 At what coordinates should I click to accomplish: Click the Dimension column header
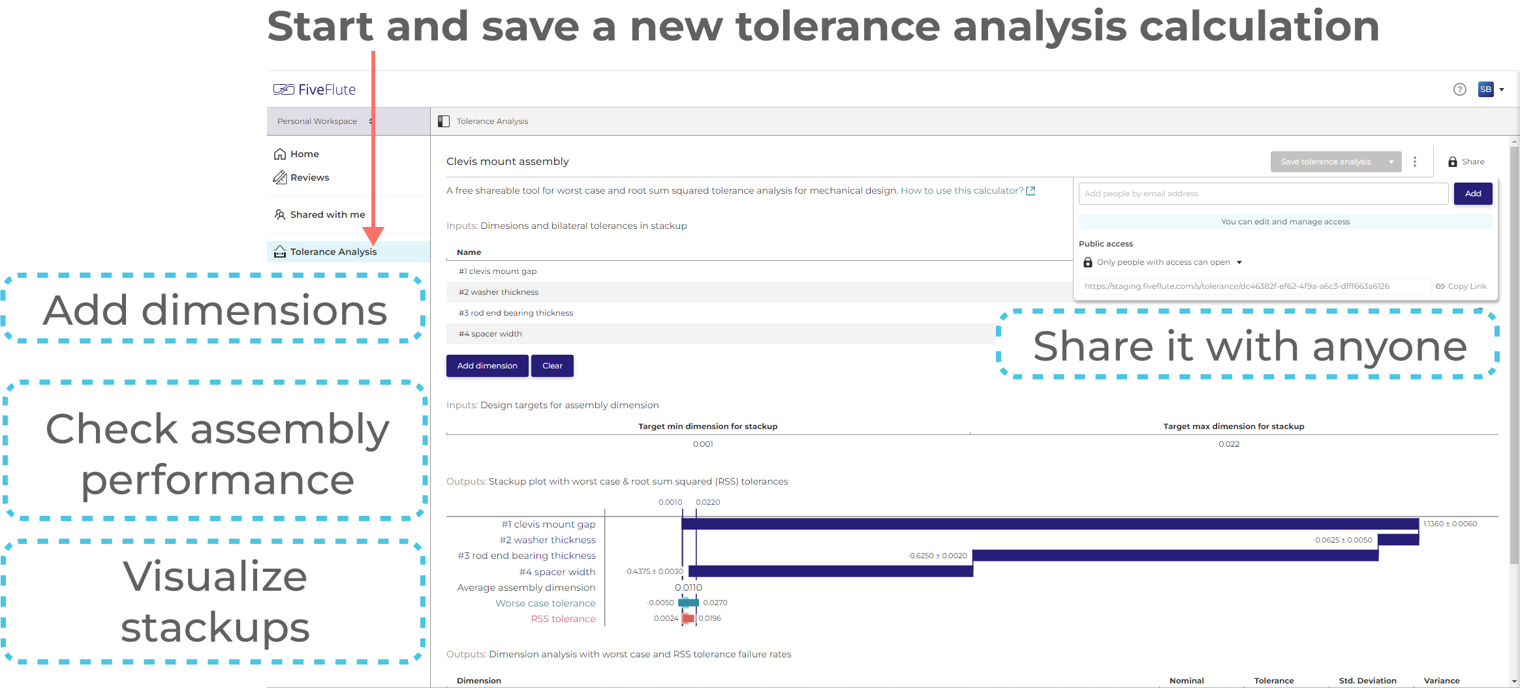tap(479, 681)
